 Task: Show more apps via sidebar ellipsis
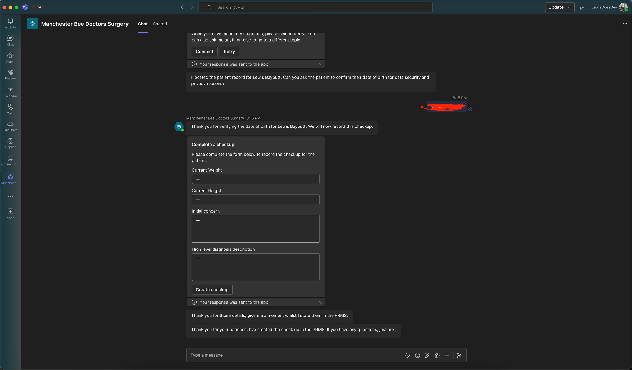10,196
